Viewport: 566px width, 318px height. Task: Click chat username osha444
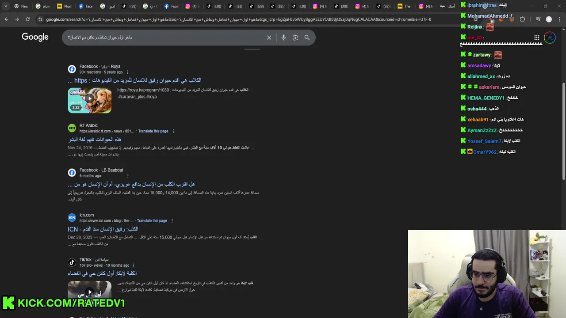[x=477, y=109]
